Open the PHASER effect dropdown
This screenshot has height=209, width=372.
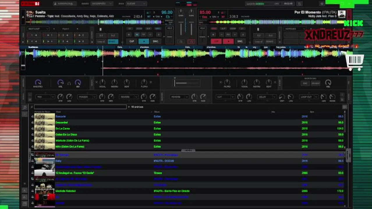[87, 97]
